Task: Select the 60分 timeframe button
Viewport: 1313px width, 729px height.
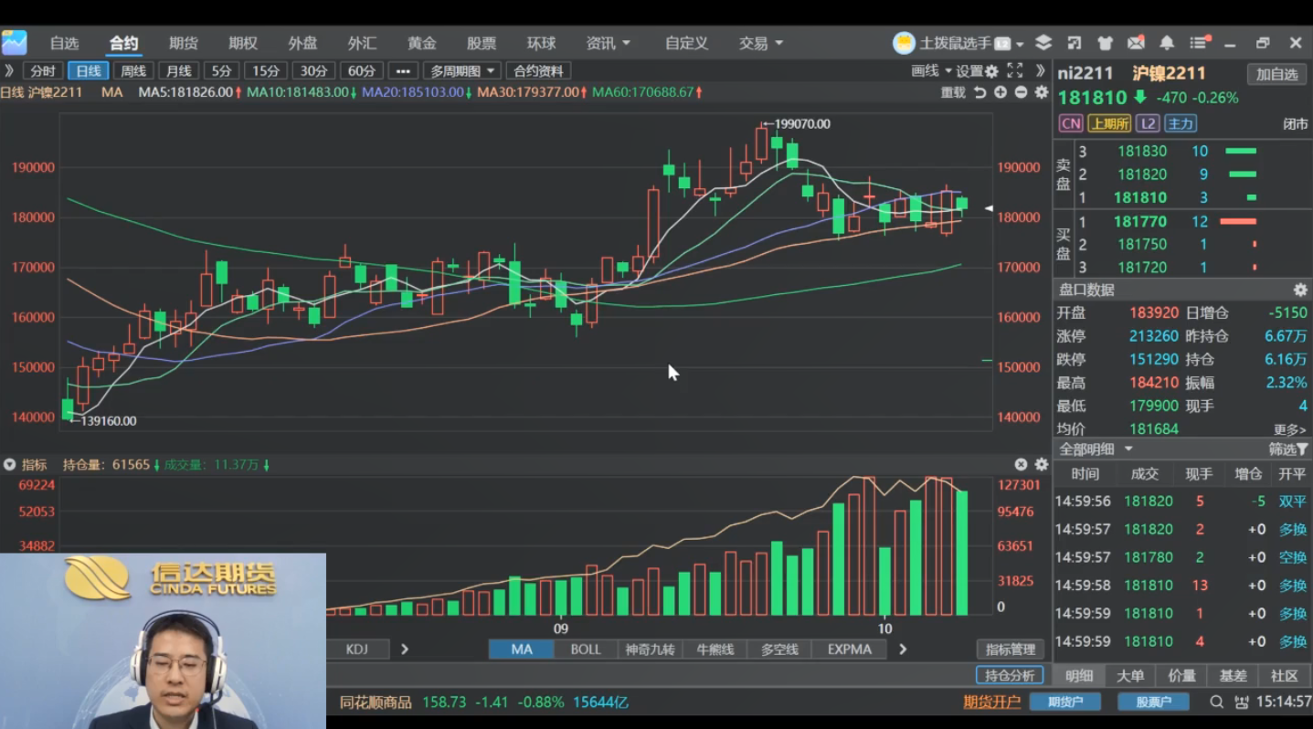Action: point(362,71)
